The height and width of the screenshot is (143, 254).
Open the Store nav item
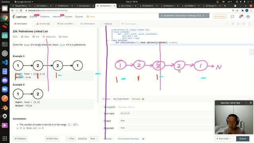coord(91,17)
